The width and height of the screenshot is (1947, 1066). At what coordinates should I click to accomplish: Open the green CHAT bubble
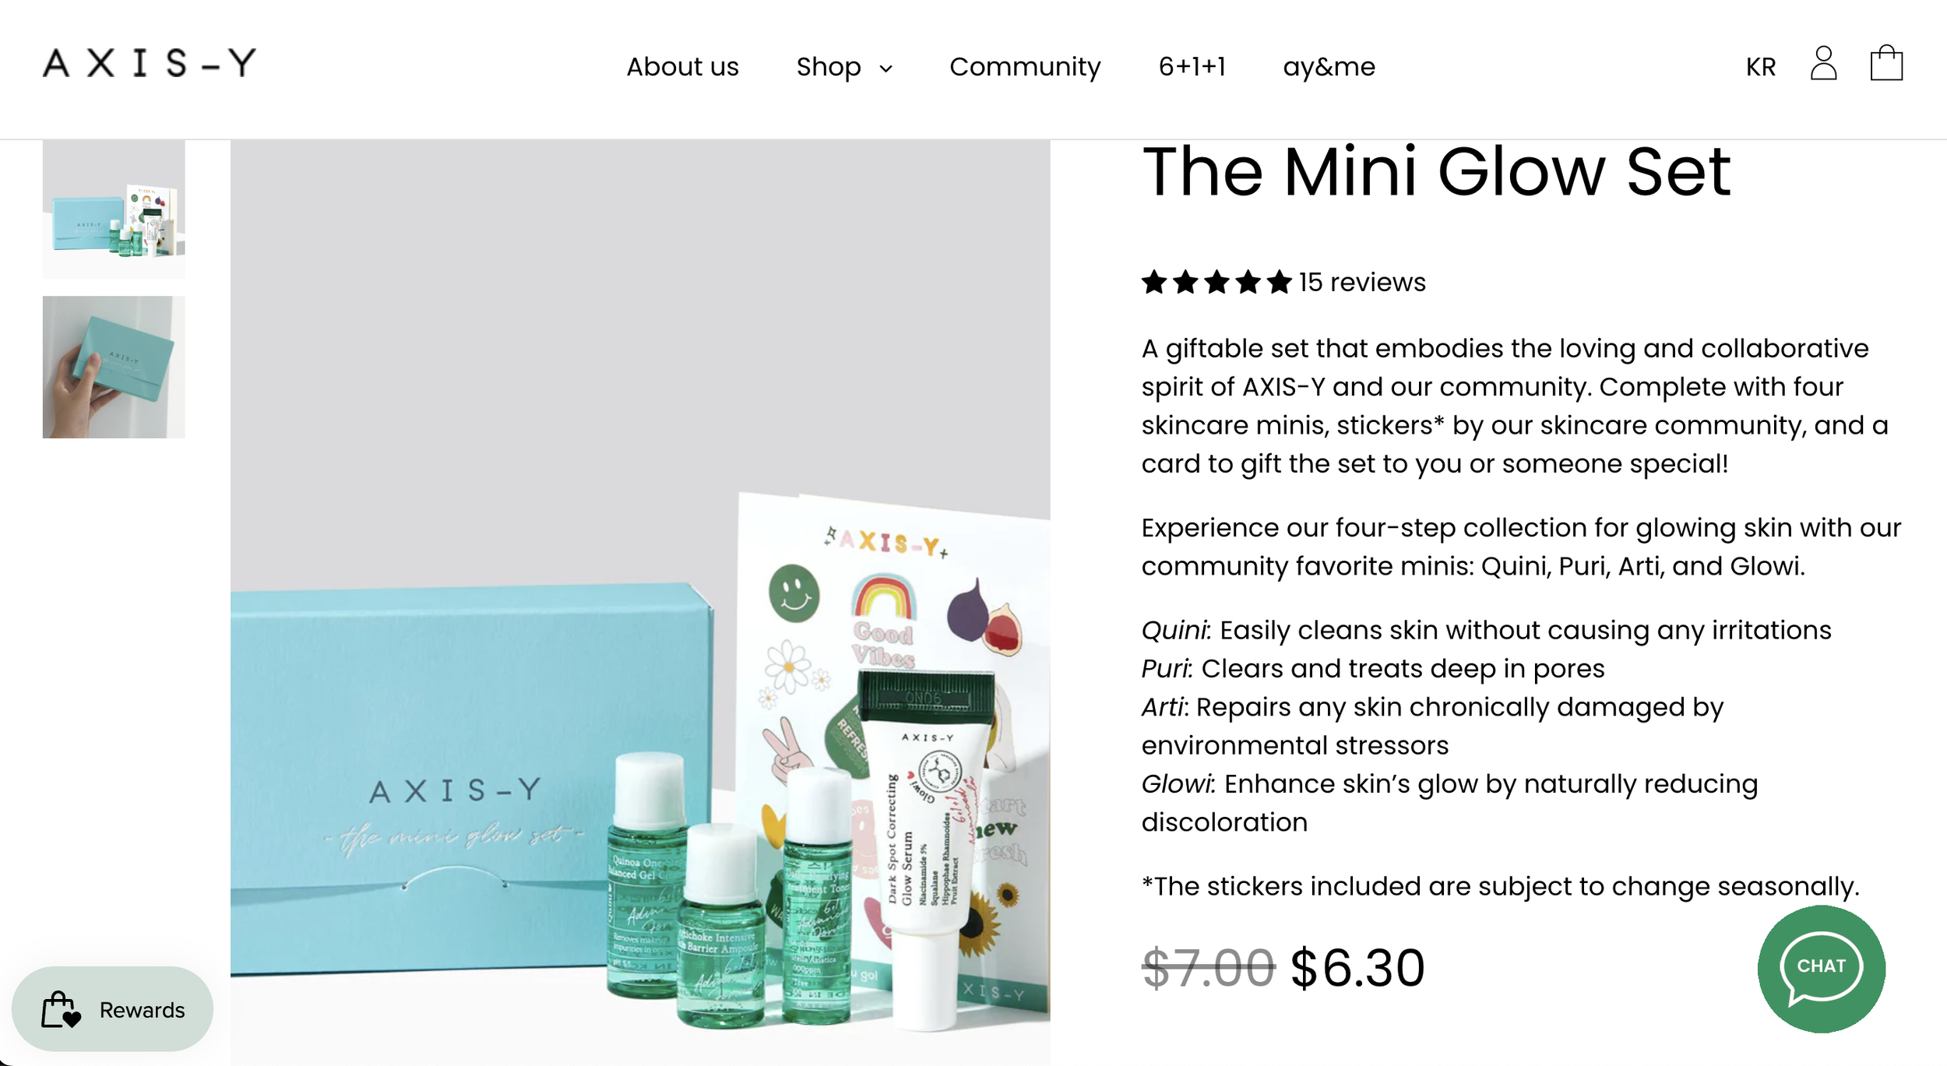(x=1821, y=969)
